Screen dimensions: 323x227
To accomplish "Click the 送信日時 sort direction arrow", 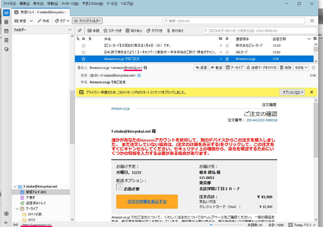I will (309, 39).
